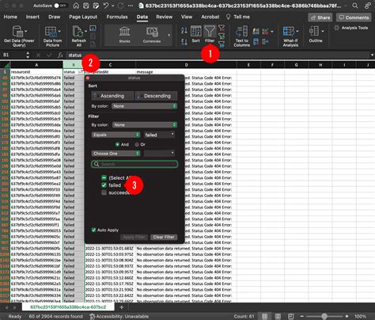Screen dimensions: 375x320
Task: Uncheck the failed filter checkbox
Action: click(104, 185)
